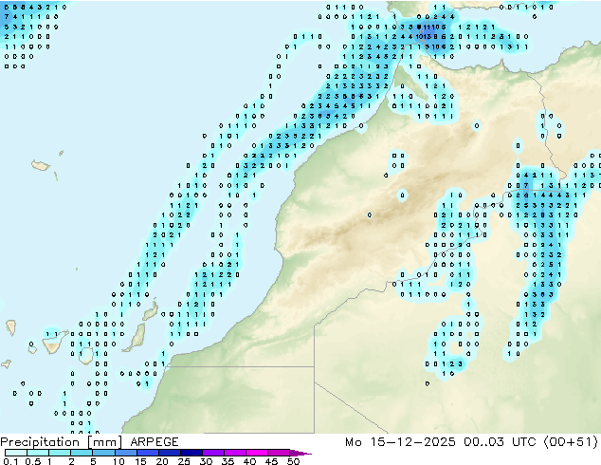Click the '(00+51)' forecast offset text
This screenshot has height=465, width=601.
[x=571, y=442]
